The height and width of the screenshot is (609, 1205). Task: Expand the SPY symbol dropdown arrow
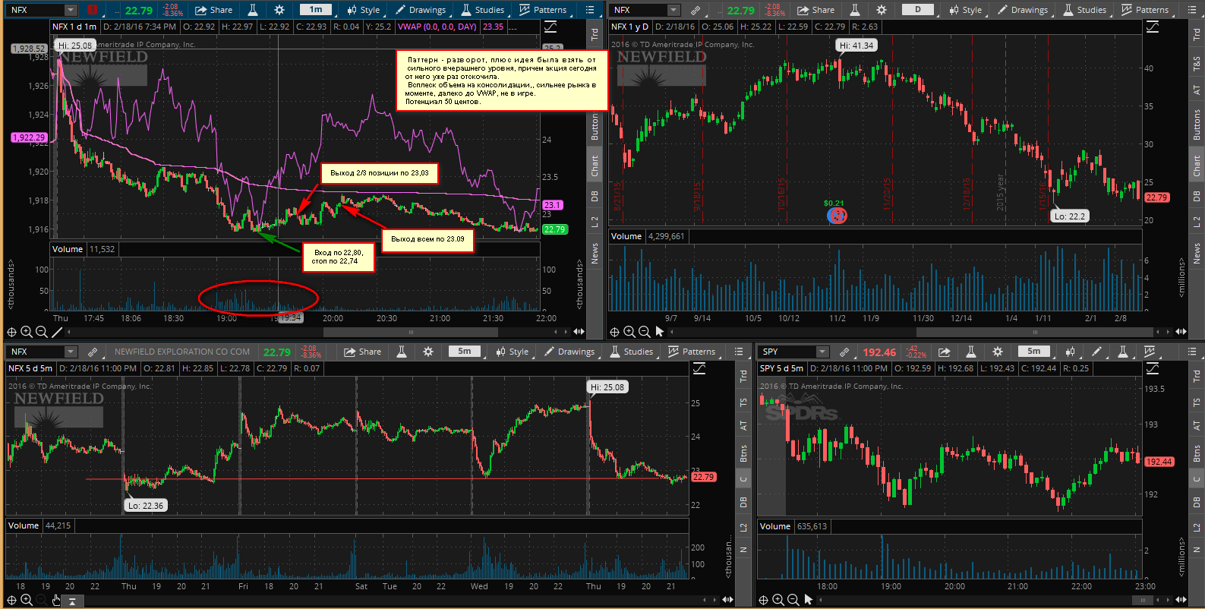822,352
